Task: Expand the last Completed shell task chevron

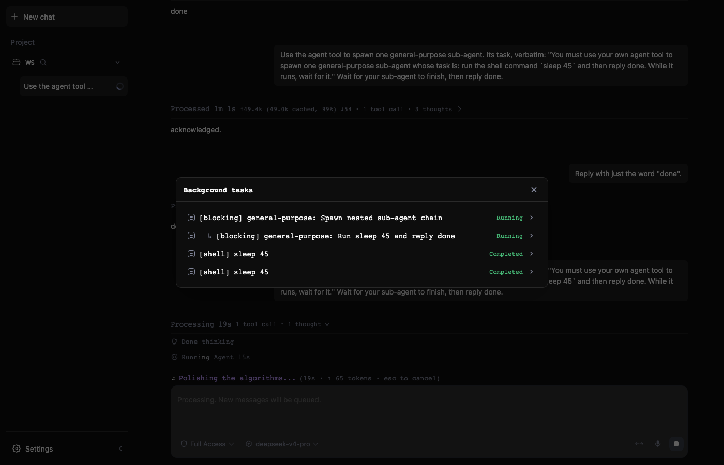Action: [531, 272]
